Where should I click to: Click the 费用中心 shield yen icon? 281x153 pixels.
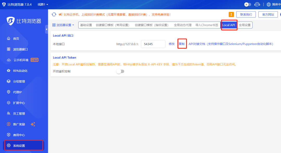(x=9, y=135)
